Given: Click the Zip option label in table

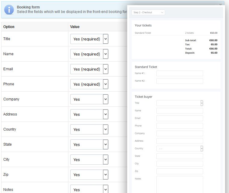Looking at the screenshot, I should [6, 174].
